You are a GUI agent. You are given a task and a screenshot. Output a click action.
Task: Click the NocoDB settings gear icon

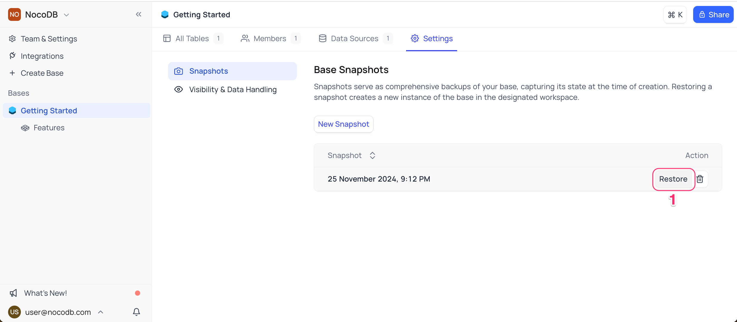coord(12,38)
